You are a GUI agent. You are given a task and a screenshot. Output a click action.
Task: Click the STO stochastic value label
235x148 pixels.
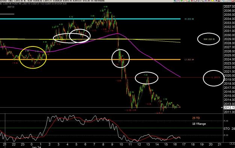pyautogui.click(x=229, y=129)
